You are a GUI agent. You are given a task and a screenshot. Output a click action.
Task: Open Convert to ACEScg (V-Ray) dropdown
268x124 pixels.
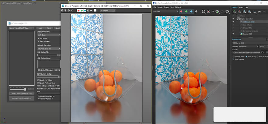tap(22, 28)
